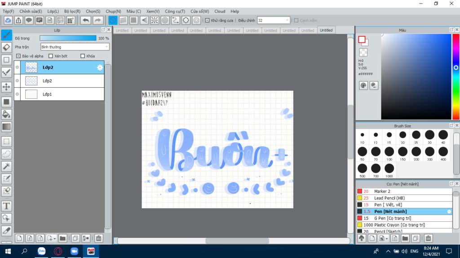The image size is (460, 258).
Task: Toggle Khử răng cưa checkbox
Action: coord(207,21)
